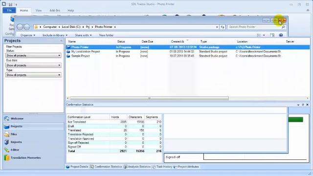The image size is (313, 176).
Task: Switch to the Project Details tab
Action: pos(77,167)
